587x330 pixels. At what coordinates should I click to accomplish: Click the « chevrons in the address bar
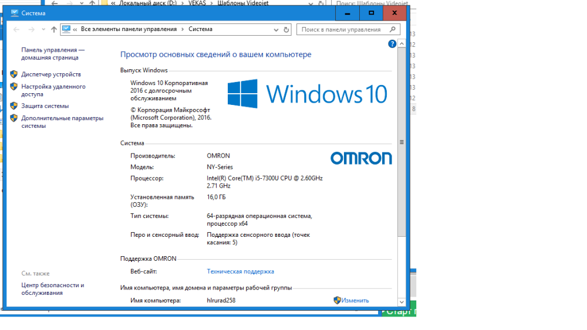coord(75,29)
